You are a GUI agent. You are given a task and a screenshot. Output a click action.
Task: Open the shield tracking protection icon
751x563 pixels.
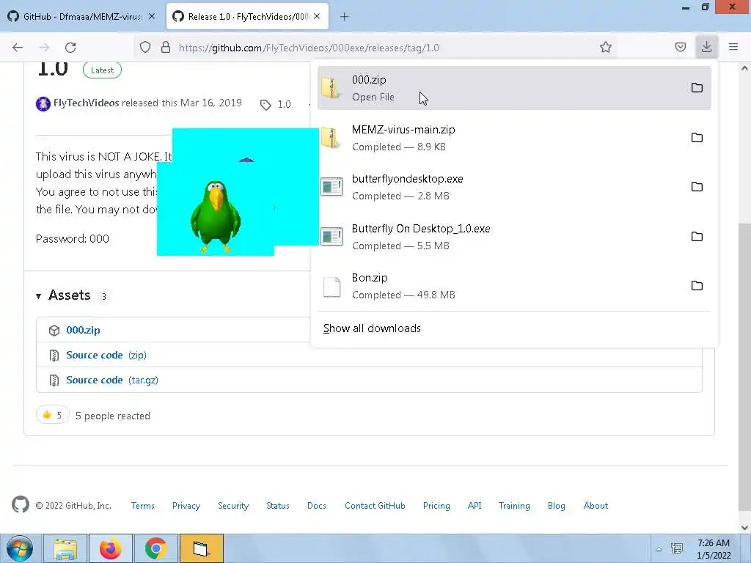coord(145,47)
